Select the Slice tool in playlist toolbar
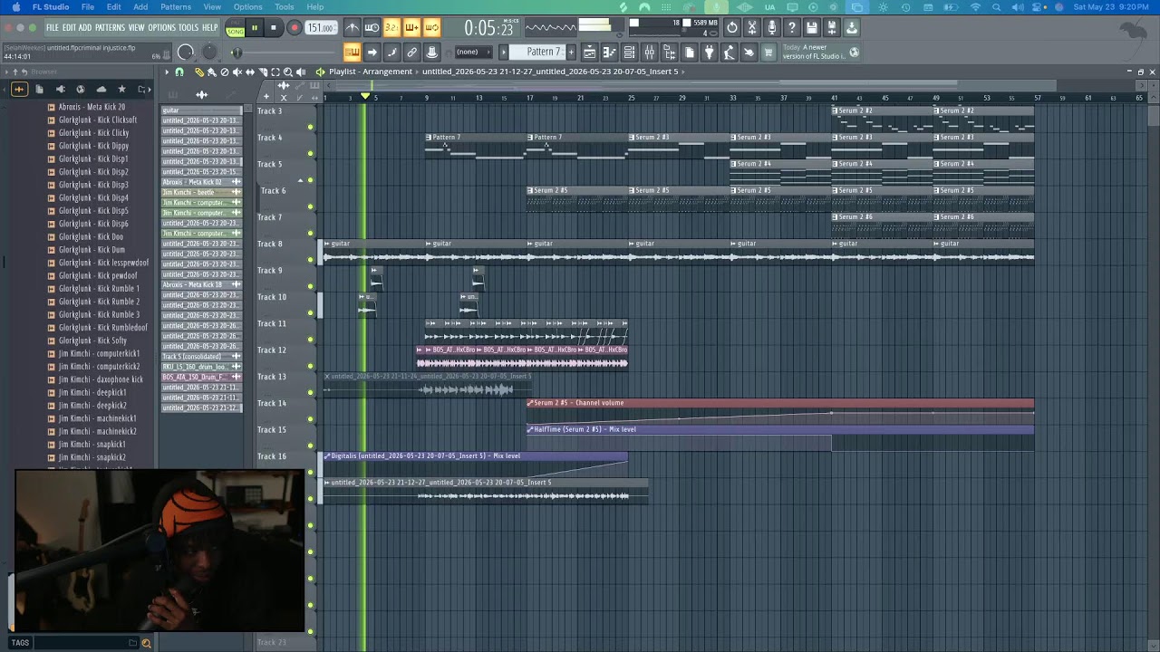This screenshot has width=1160, height=652. (x=263, y=72)
